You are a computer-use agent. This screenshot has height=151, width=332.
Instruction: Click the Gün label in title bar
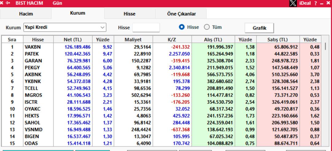[57, 3]
